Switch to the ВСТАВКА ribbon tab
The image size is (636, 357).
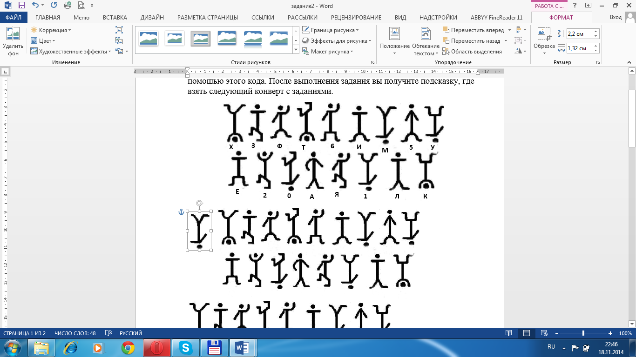coord(115,18)
